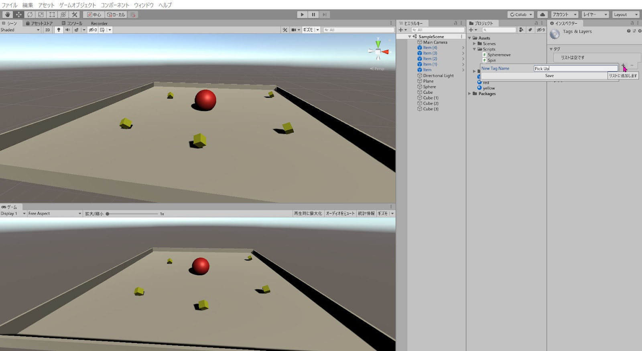This screenshot has width=642, height=351.
Task: Open the ゲームオブジェクト menu
Action: click(x=77, y=5)
